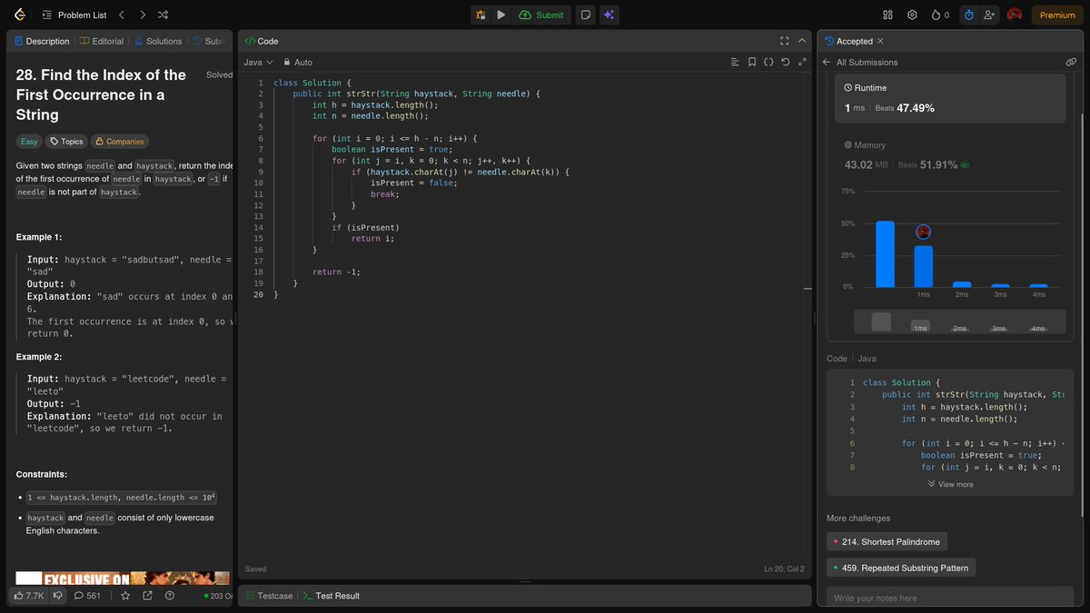Open the AI sparkle assistant icon
The image size is (1090, 613).
pyautogui.click(x=609, y=15)
